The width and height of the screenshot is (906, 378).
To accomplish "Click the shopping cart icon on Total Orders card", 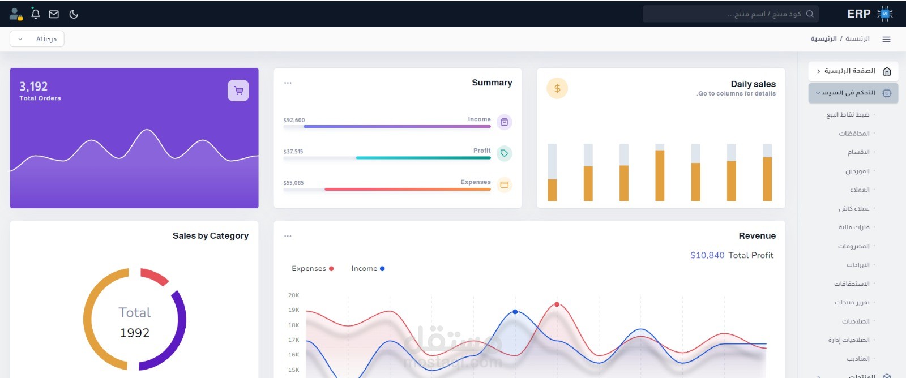I will (238, 91).
